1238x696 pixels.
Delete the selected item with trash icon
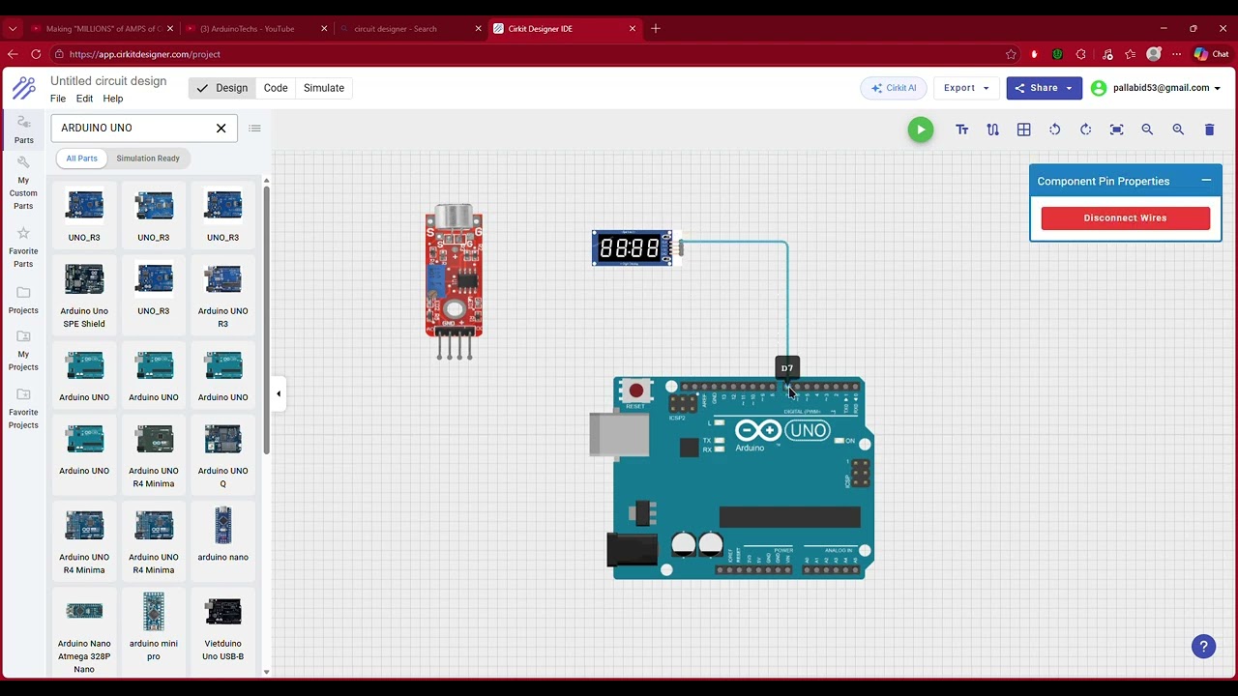pyautogui.click(x=1209, y=130)
